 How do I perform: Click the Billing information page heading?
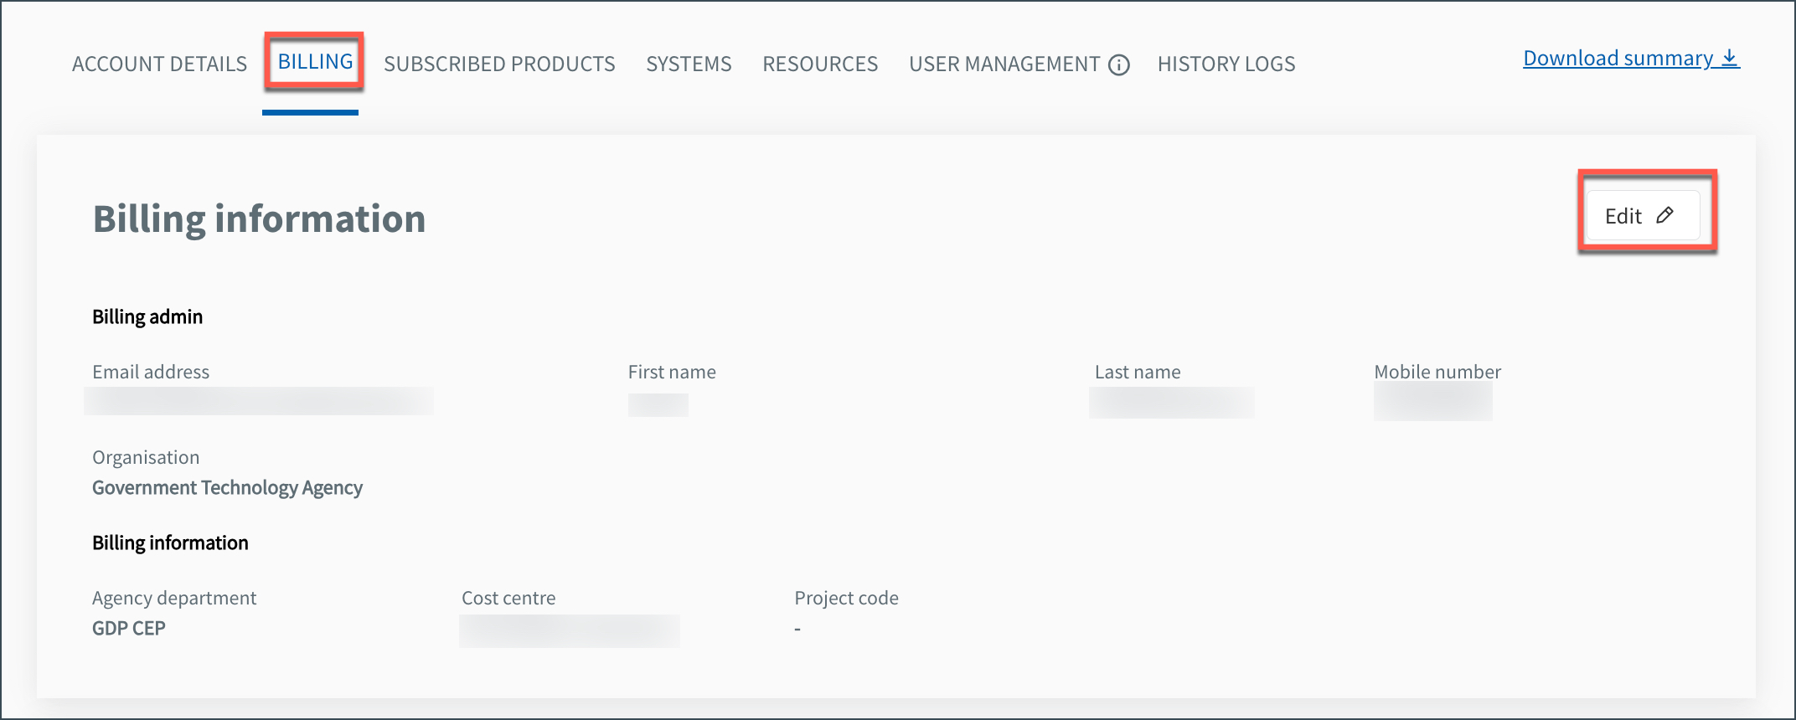[x=259, y=219]
